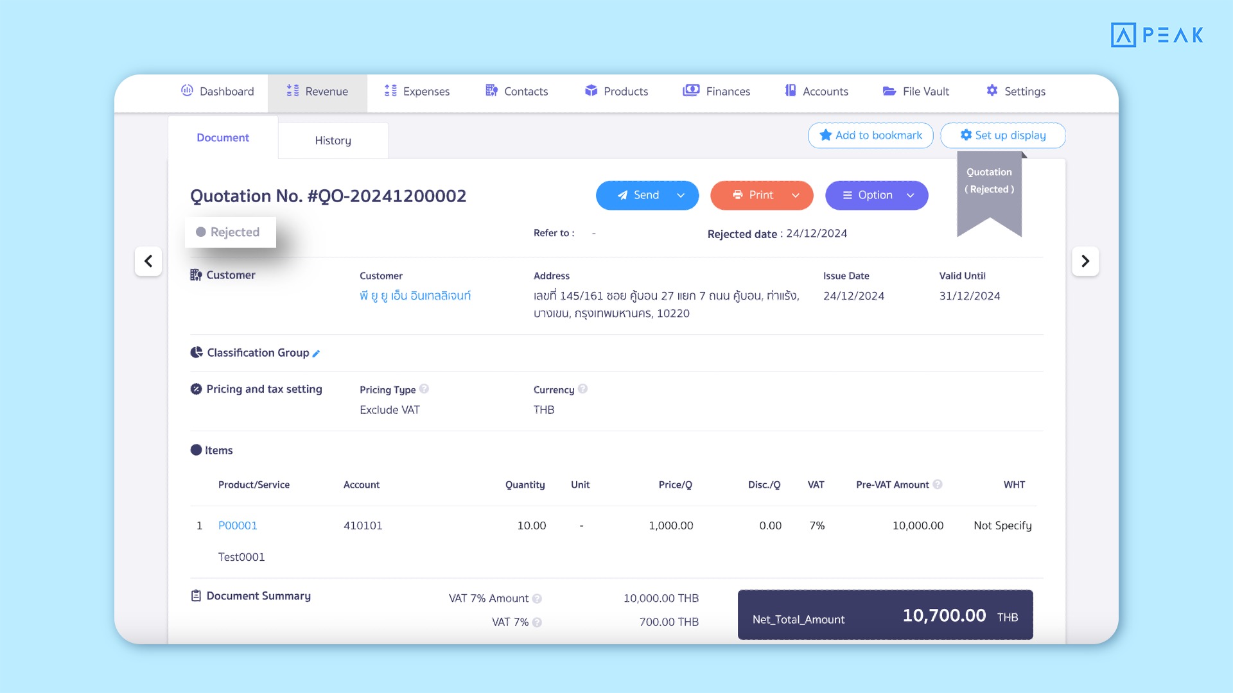The width and height of the screenshot is (1233, 693).
Task: Click the Pricing Type help icon
Action: click(x=424, y=389)
